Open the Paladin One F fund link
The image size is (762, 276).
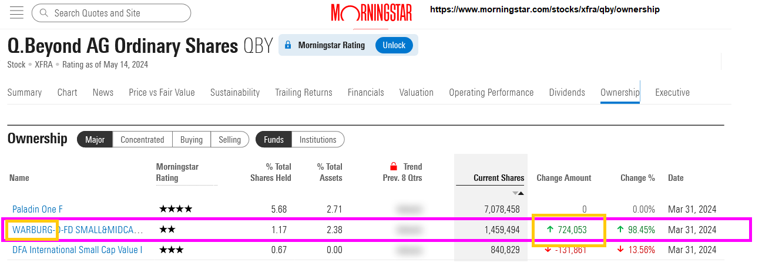pyautogui.click(x=38, y=209)
